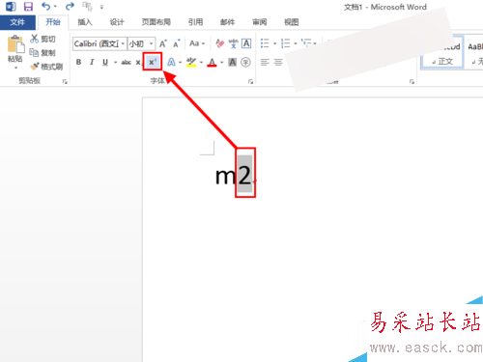
Task: Decrease font size with shrink font icon
Action: coord(177,43)
